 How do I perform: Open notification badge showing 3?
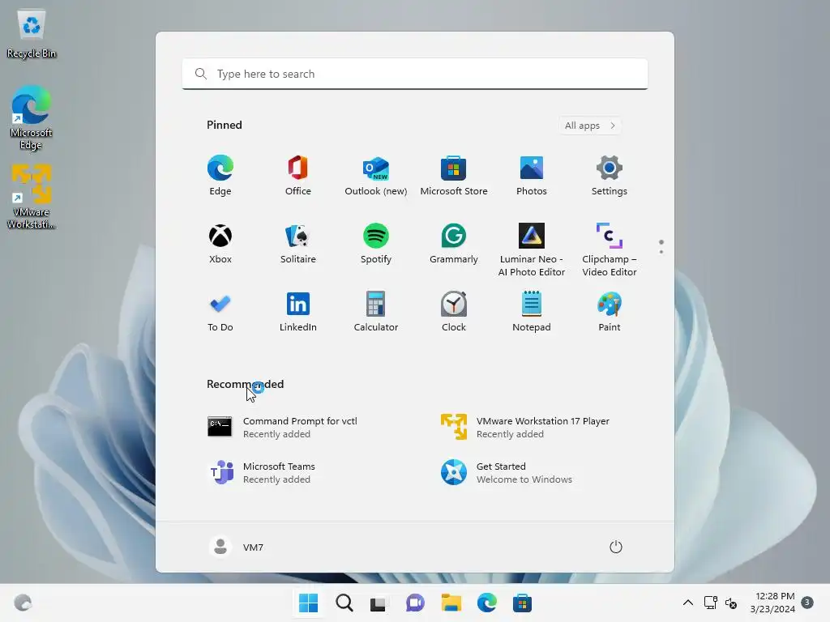pos(807,602)
